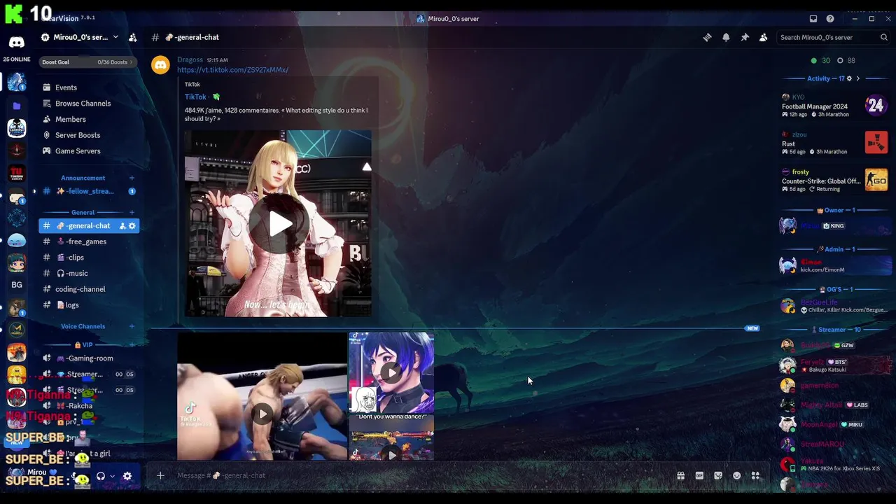Open Football Manager 2024 activity card

(x=834, y=106)
